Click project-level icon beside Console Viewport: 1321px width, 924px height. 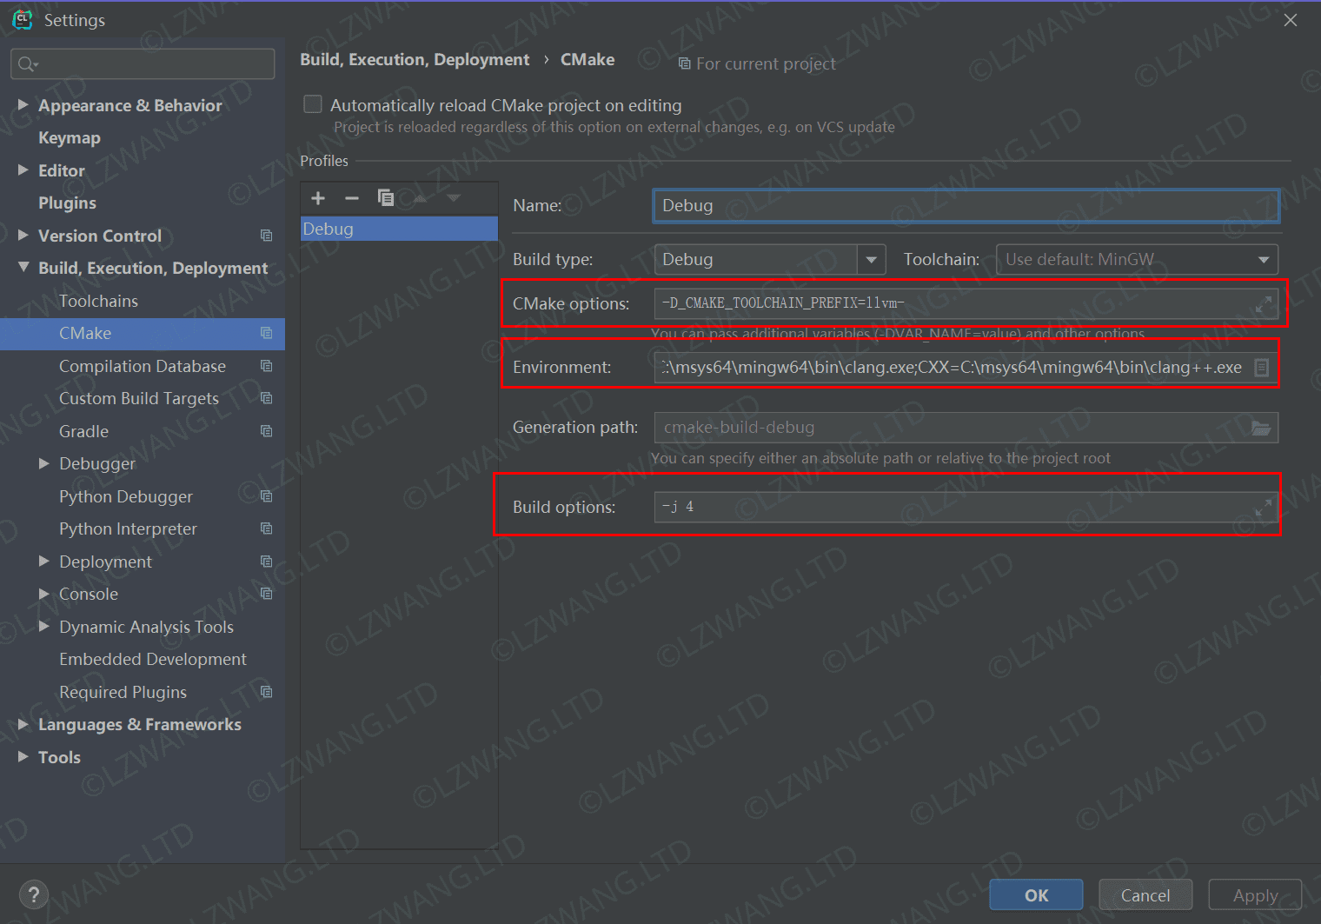[266, 594]
